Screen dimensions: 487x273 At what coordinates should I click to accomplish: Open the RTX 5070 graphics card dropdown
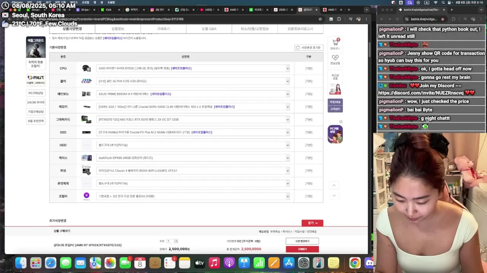(x=193, y=119)
